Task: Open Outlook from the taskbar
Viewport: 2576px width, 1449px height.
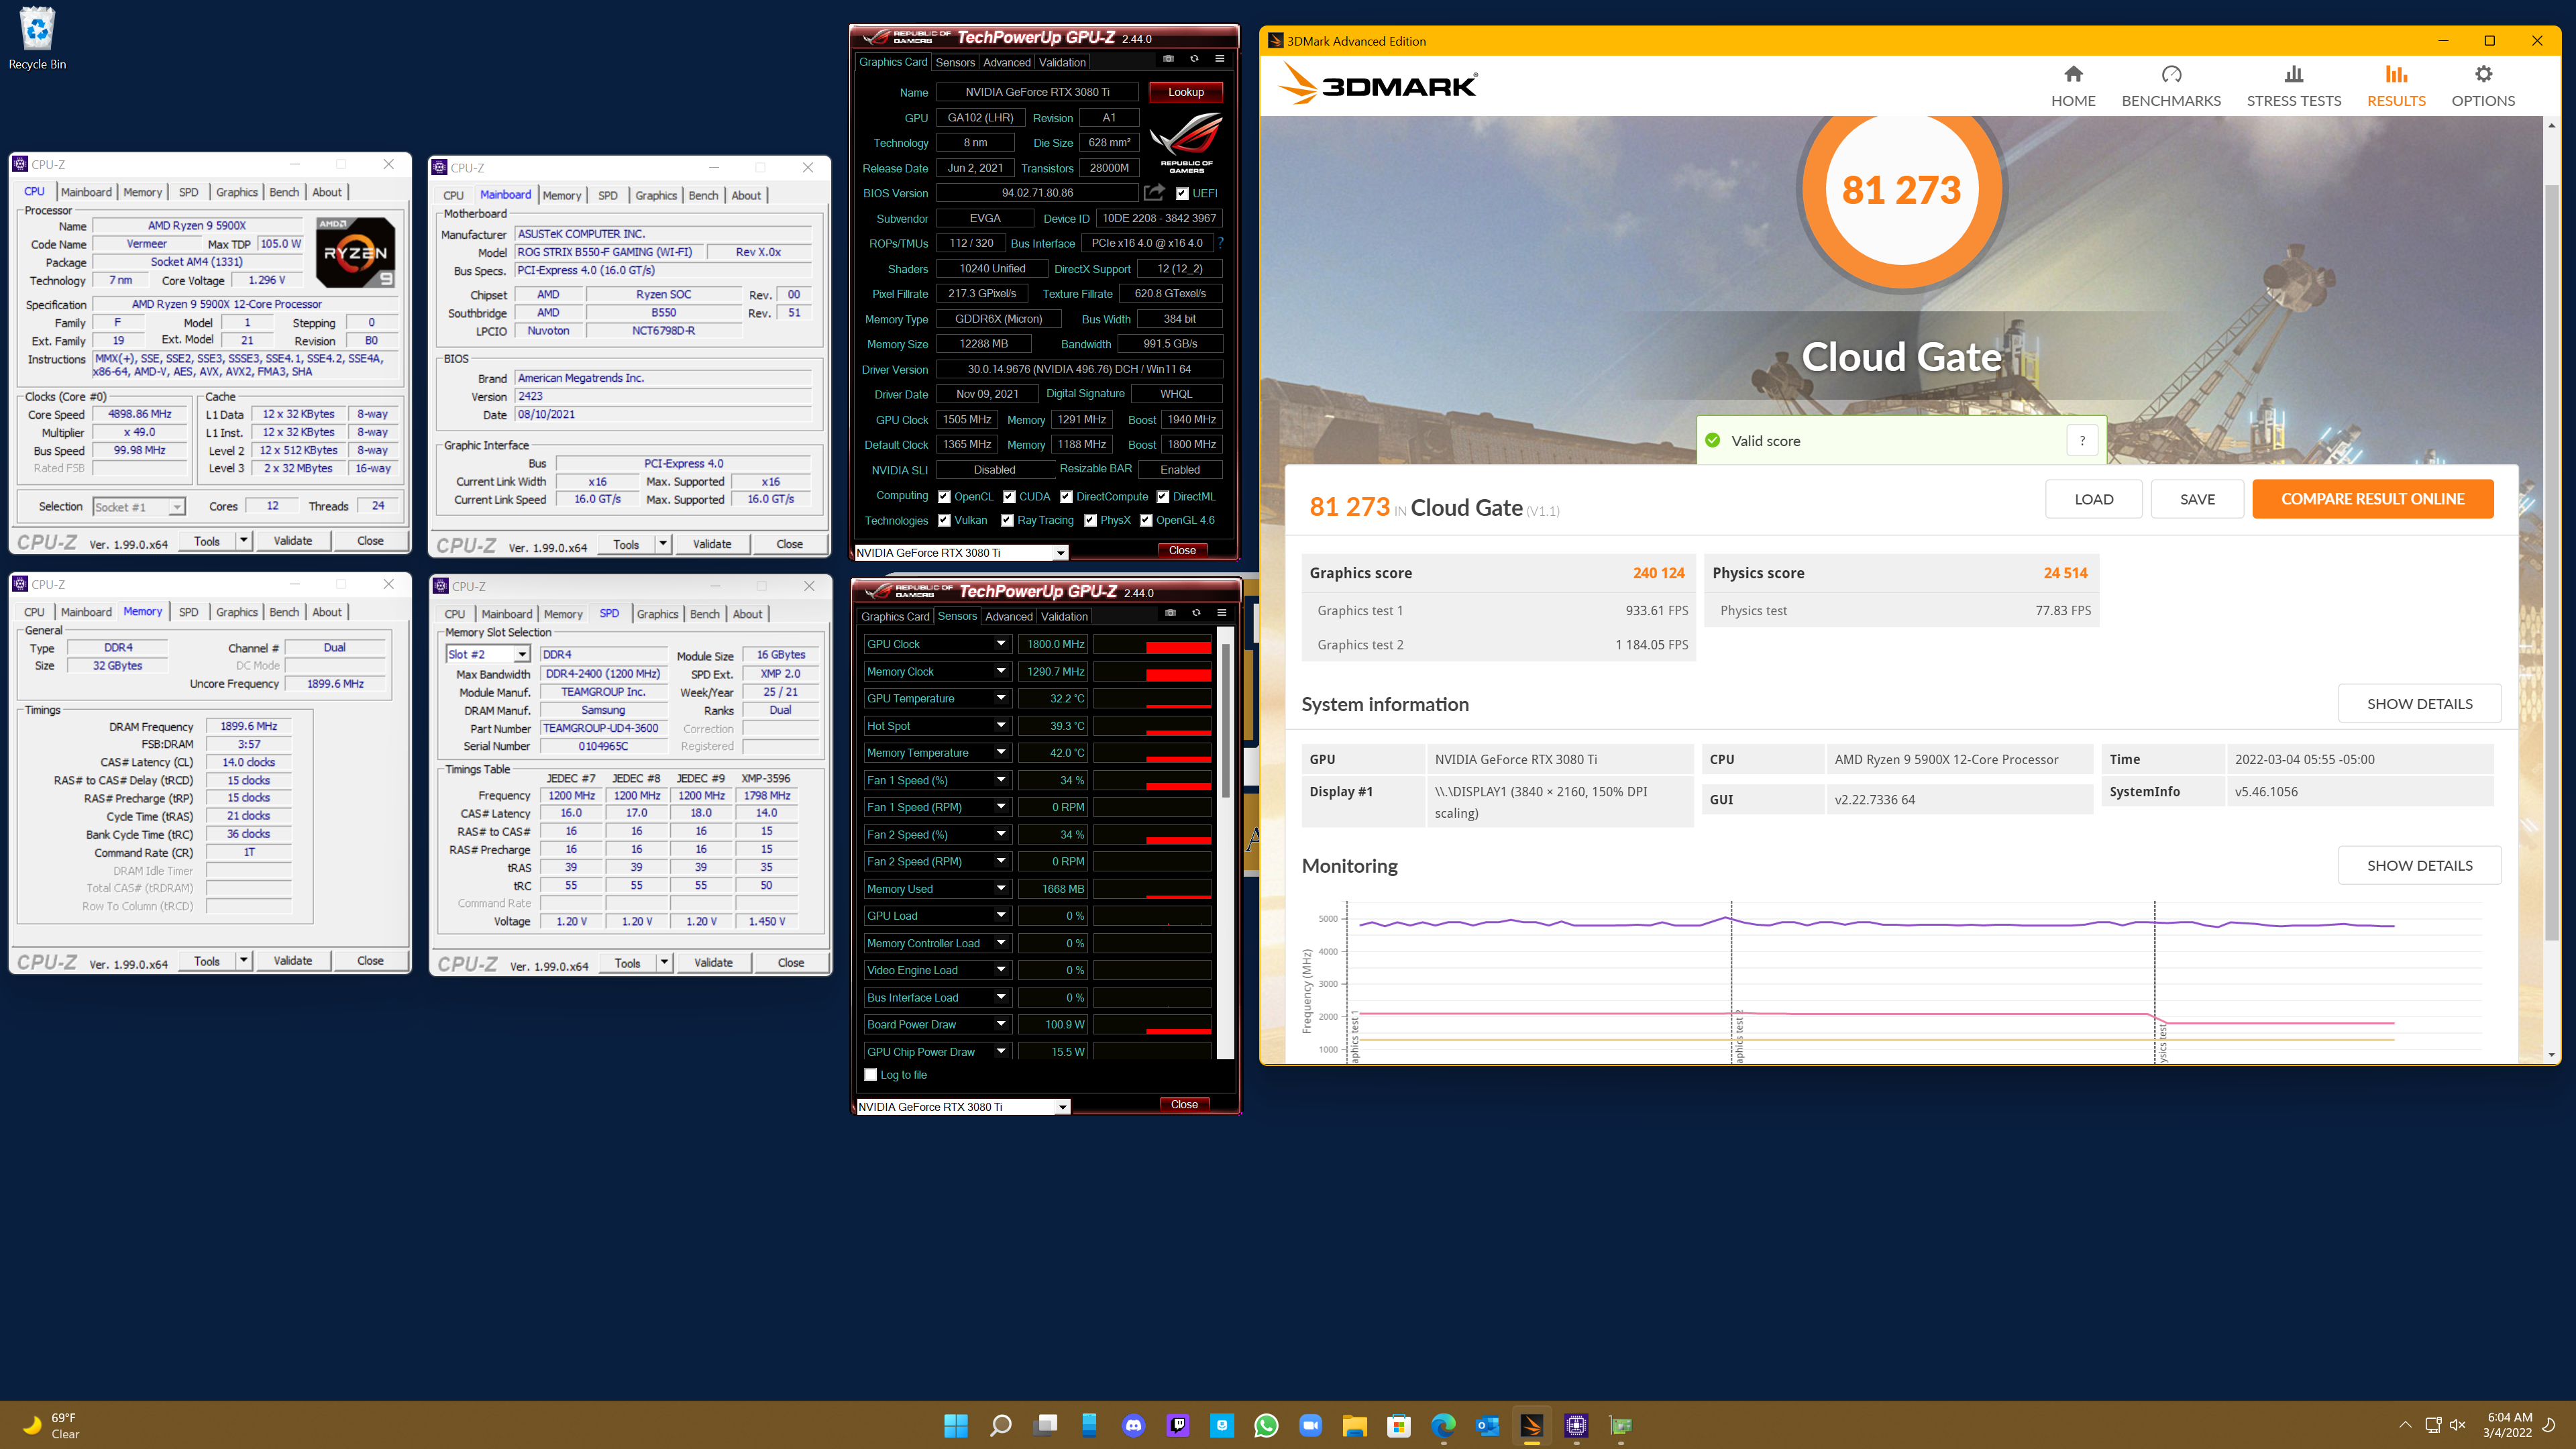Action: pos(1488,1425)
